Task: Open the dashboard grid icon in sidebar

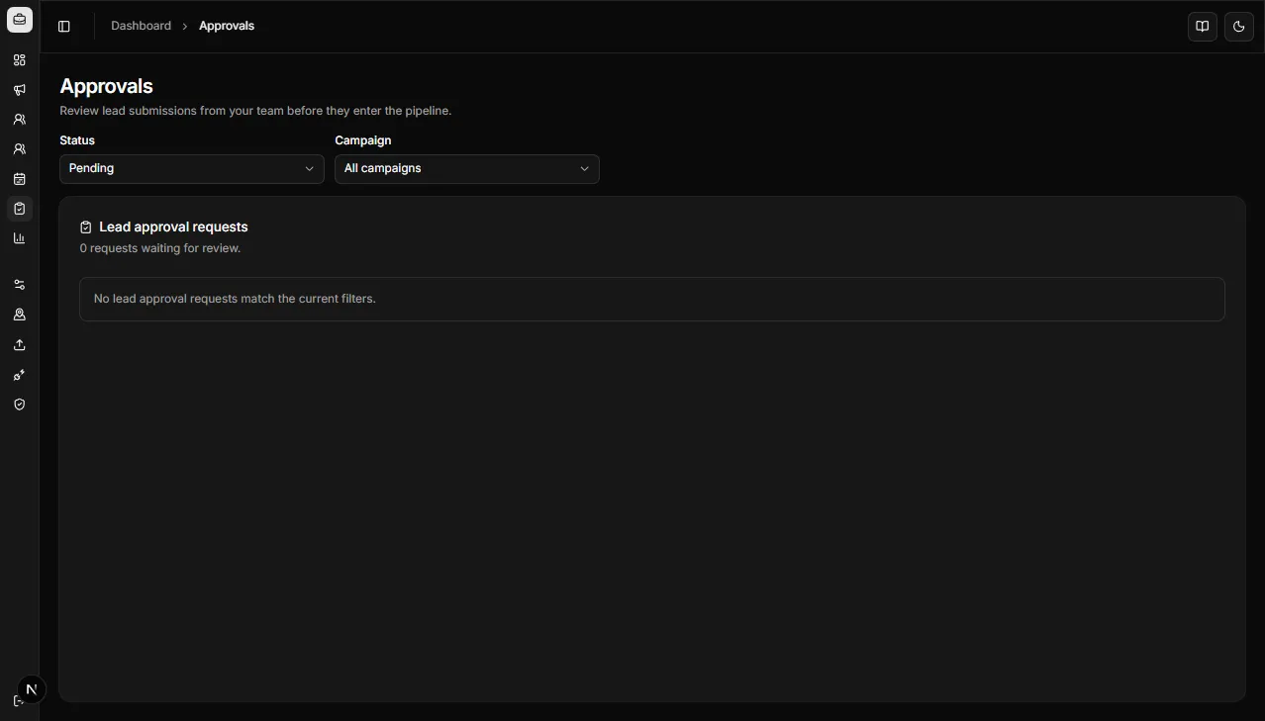Action: [19, 60]
